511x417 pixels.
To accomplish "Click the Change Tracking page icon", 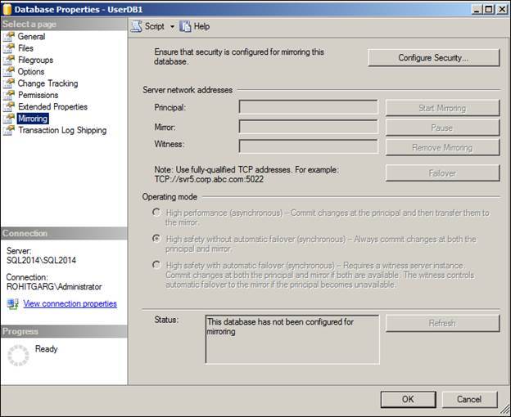I will [8, 83].
